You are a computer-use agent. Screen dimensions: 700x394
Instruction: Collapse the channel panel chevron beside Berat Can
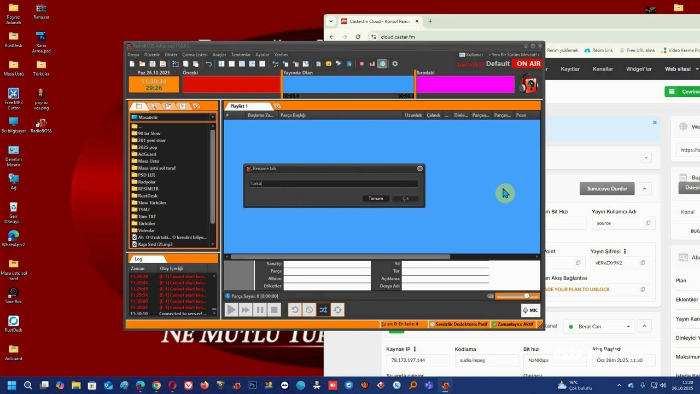pyautogui.click(x=644, y=327)
